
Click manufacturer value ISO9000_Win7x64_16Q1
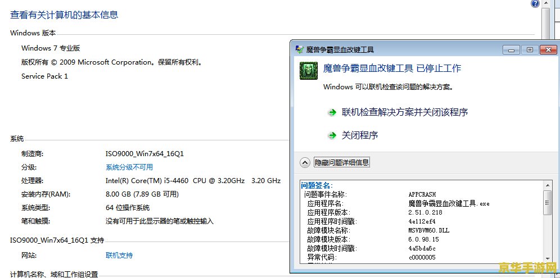coord(144,154)
